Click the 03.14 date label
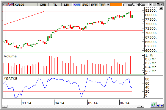 [x=26, y=103]
